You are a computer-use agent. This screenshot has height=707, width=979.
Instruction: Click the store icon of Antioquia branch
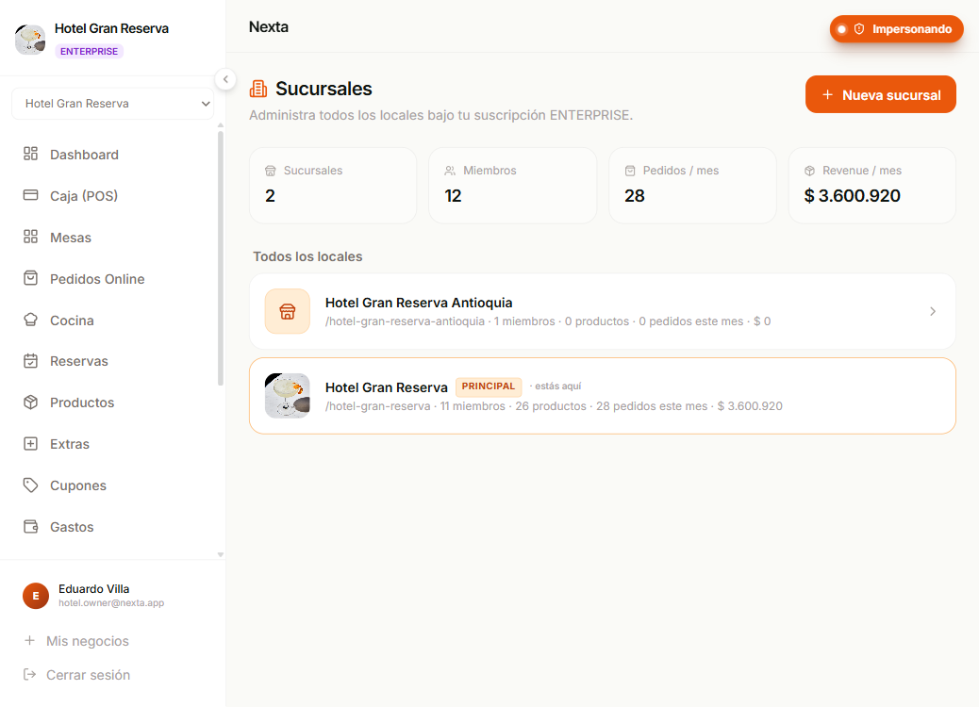[x=288, y=311]
